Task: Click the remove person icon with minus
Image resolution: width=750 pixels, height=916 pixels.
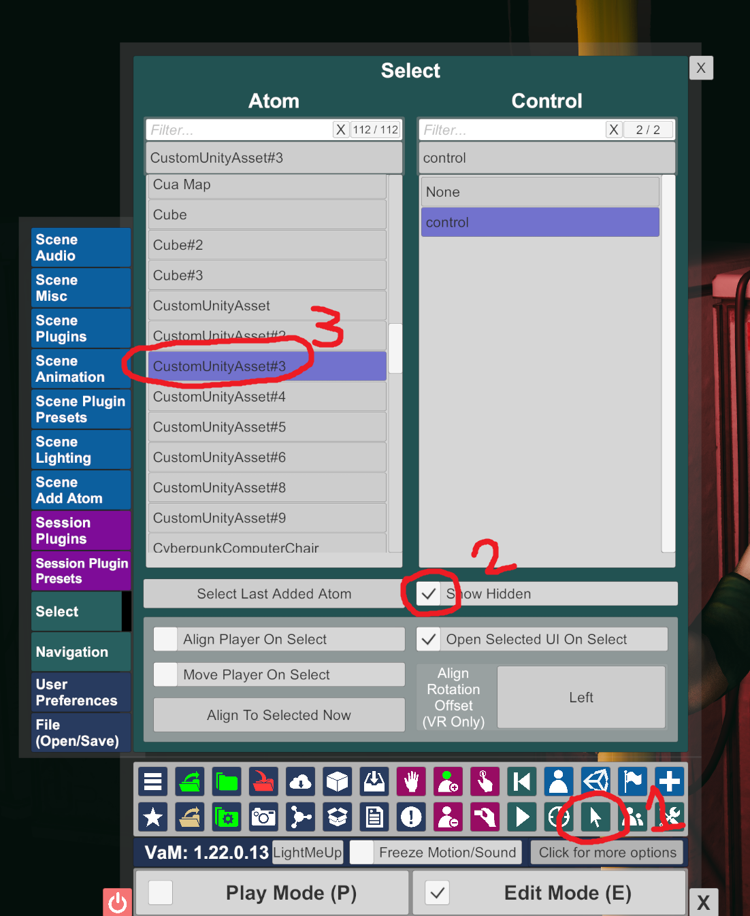Action: 448,817
